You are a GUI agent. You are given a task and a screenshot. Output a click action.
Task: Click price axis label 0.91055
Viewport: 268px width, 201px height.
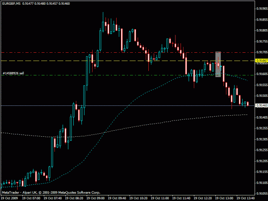(262, 193)
